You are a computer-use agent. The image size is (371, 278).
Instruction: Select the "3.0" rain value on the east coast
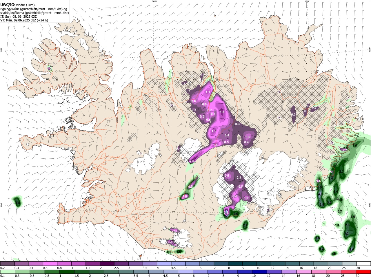tap(331, 178)
